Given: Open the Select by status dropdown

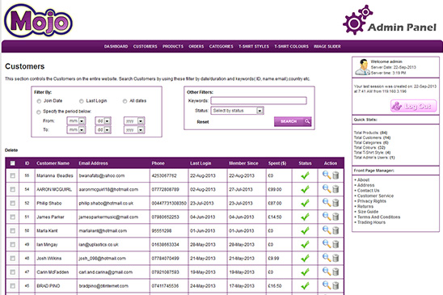Looking at the screenshot, I should coord(238,111).
